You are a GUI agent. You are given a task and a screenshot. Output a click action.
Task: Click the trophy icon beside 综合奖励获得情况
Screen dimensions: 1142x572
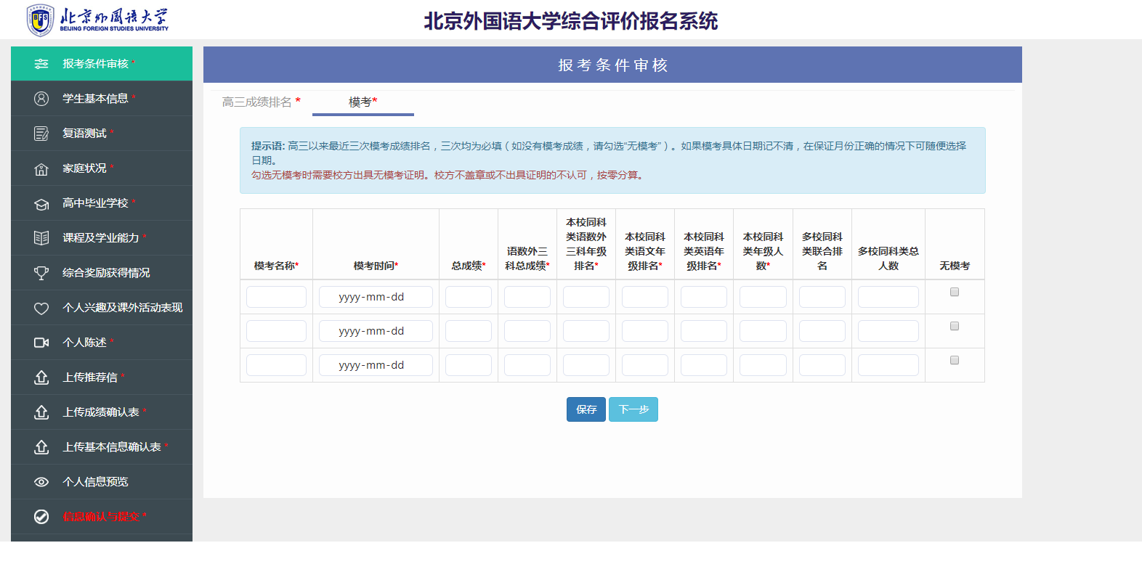41,273
